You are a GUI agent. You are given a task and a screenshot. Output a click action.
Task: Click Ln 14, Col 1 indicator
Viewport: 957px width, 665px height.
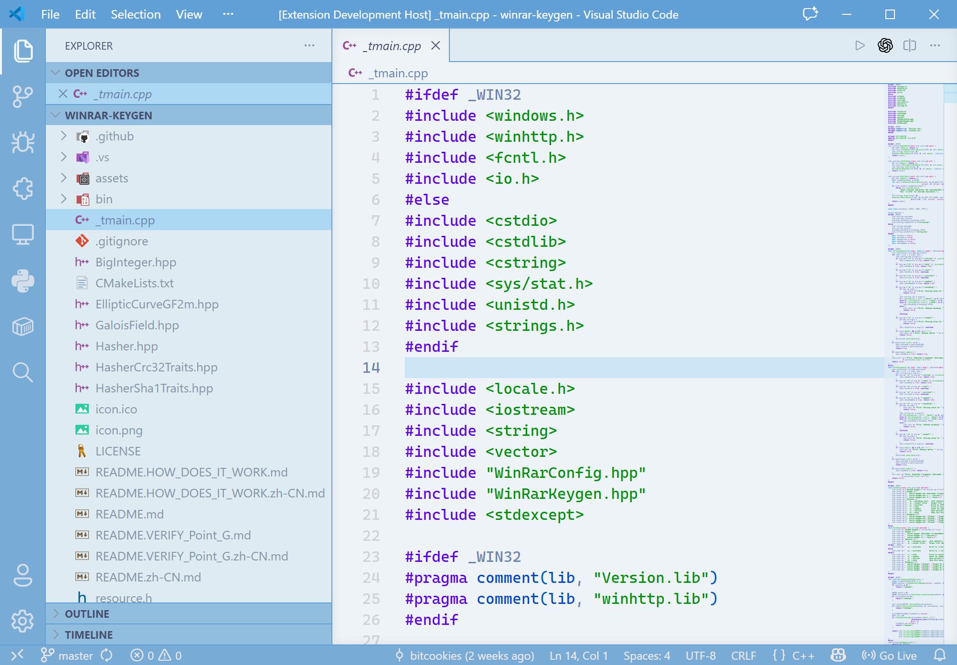(579, 655)
